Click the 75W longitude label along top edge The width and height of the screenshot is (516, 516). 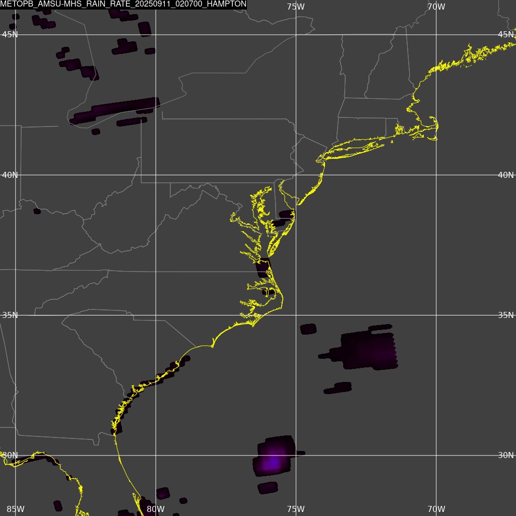click(x=296, y=7)
